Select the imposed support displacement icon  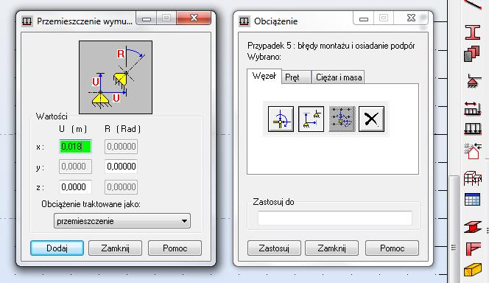tap(311, 119)
